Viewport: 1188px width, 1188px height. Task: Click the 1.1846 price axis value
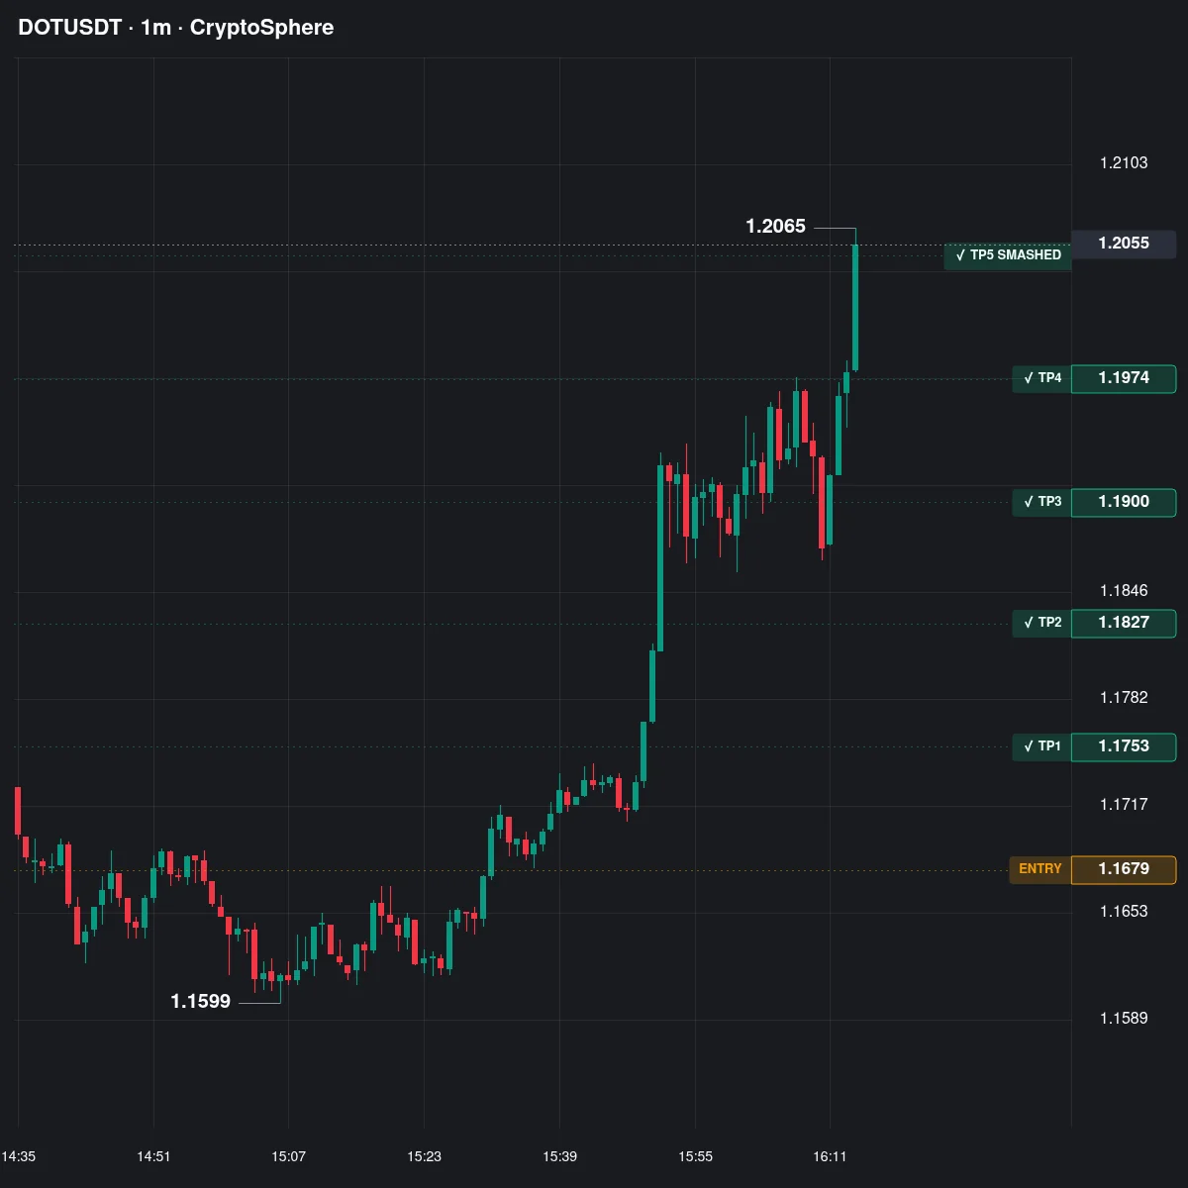(x=1124, y=591)
